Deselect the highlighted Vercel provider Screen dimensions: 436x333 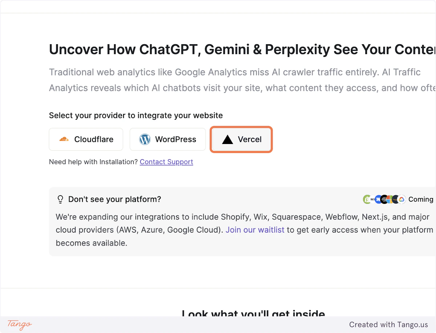click(241, 139)
